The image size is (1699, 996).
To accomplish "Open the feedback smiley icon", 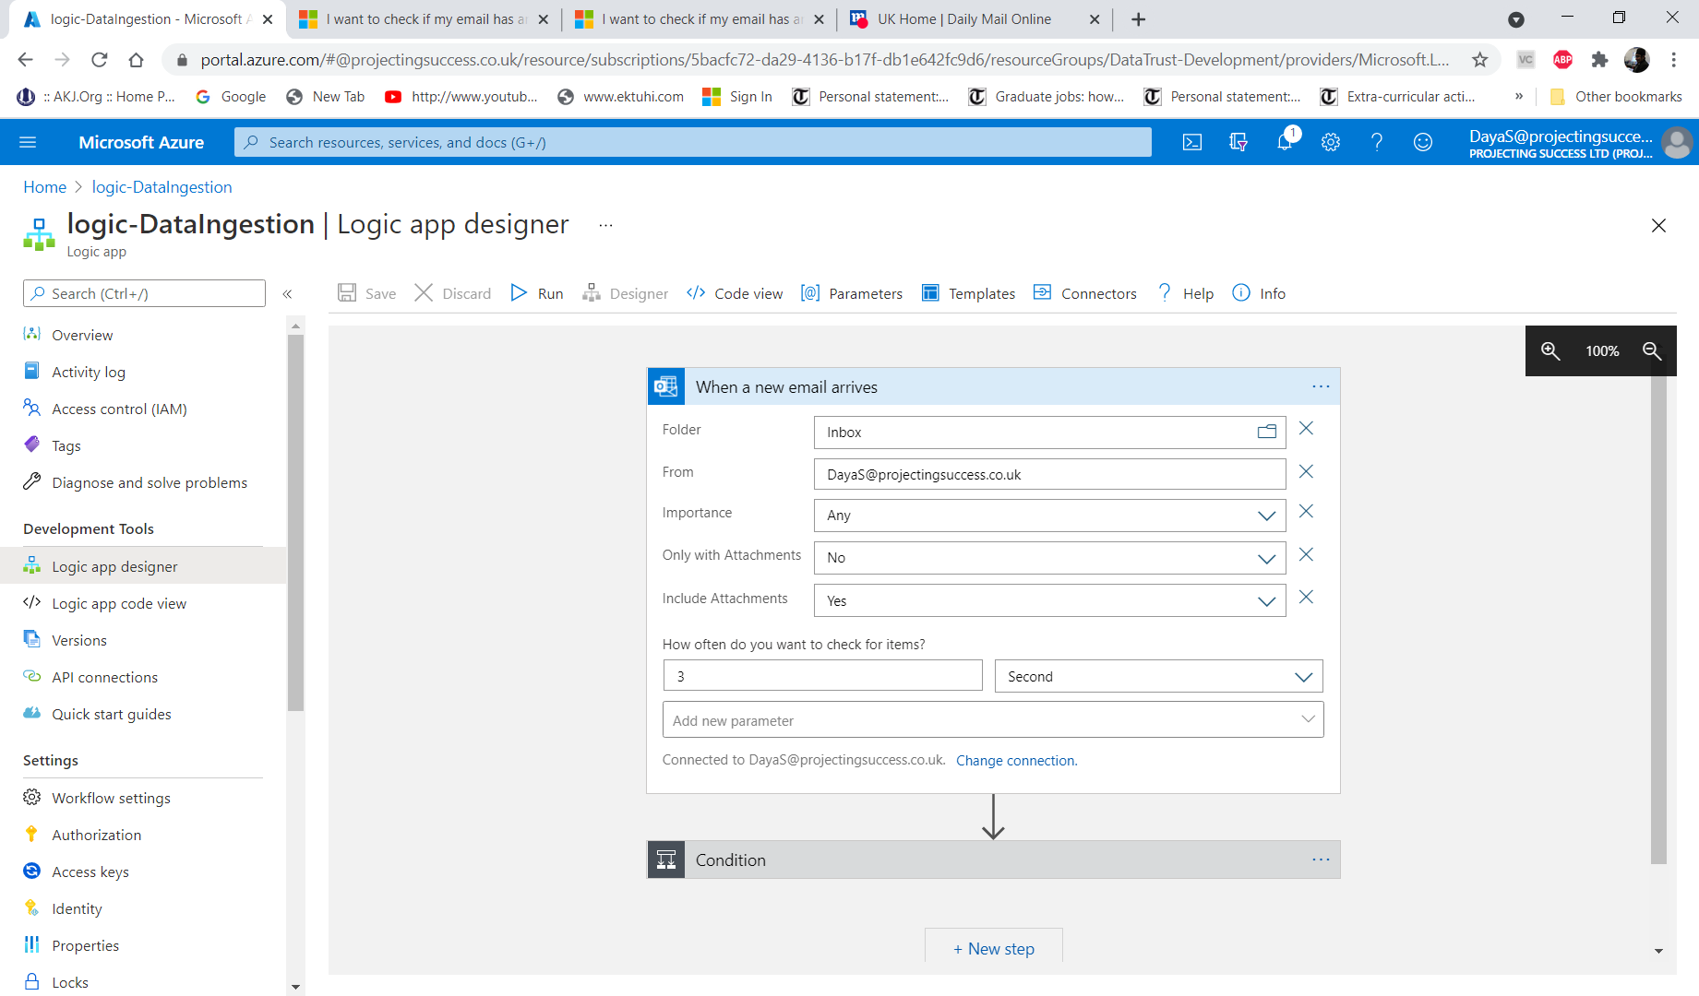I will 1422,142.
